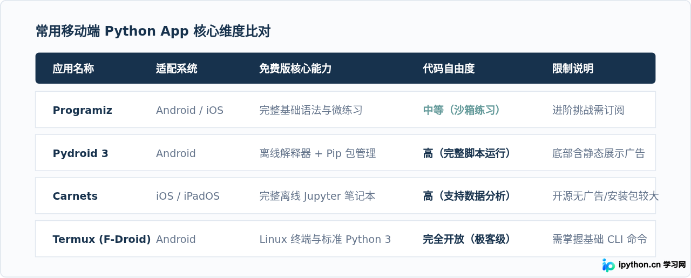Click the '应用名称' column header

73,69
